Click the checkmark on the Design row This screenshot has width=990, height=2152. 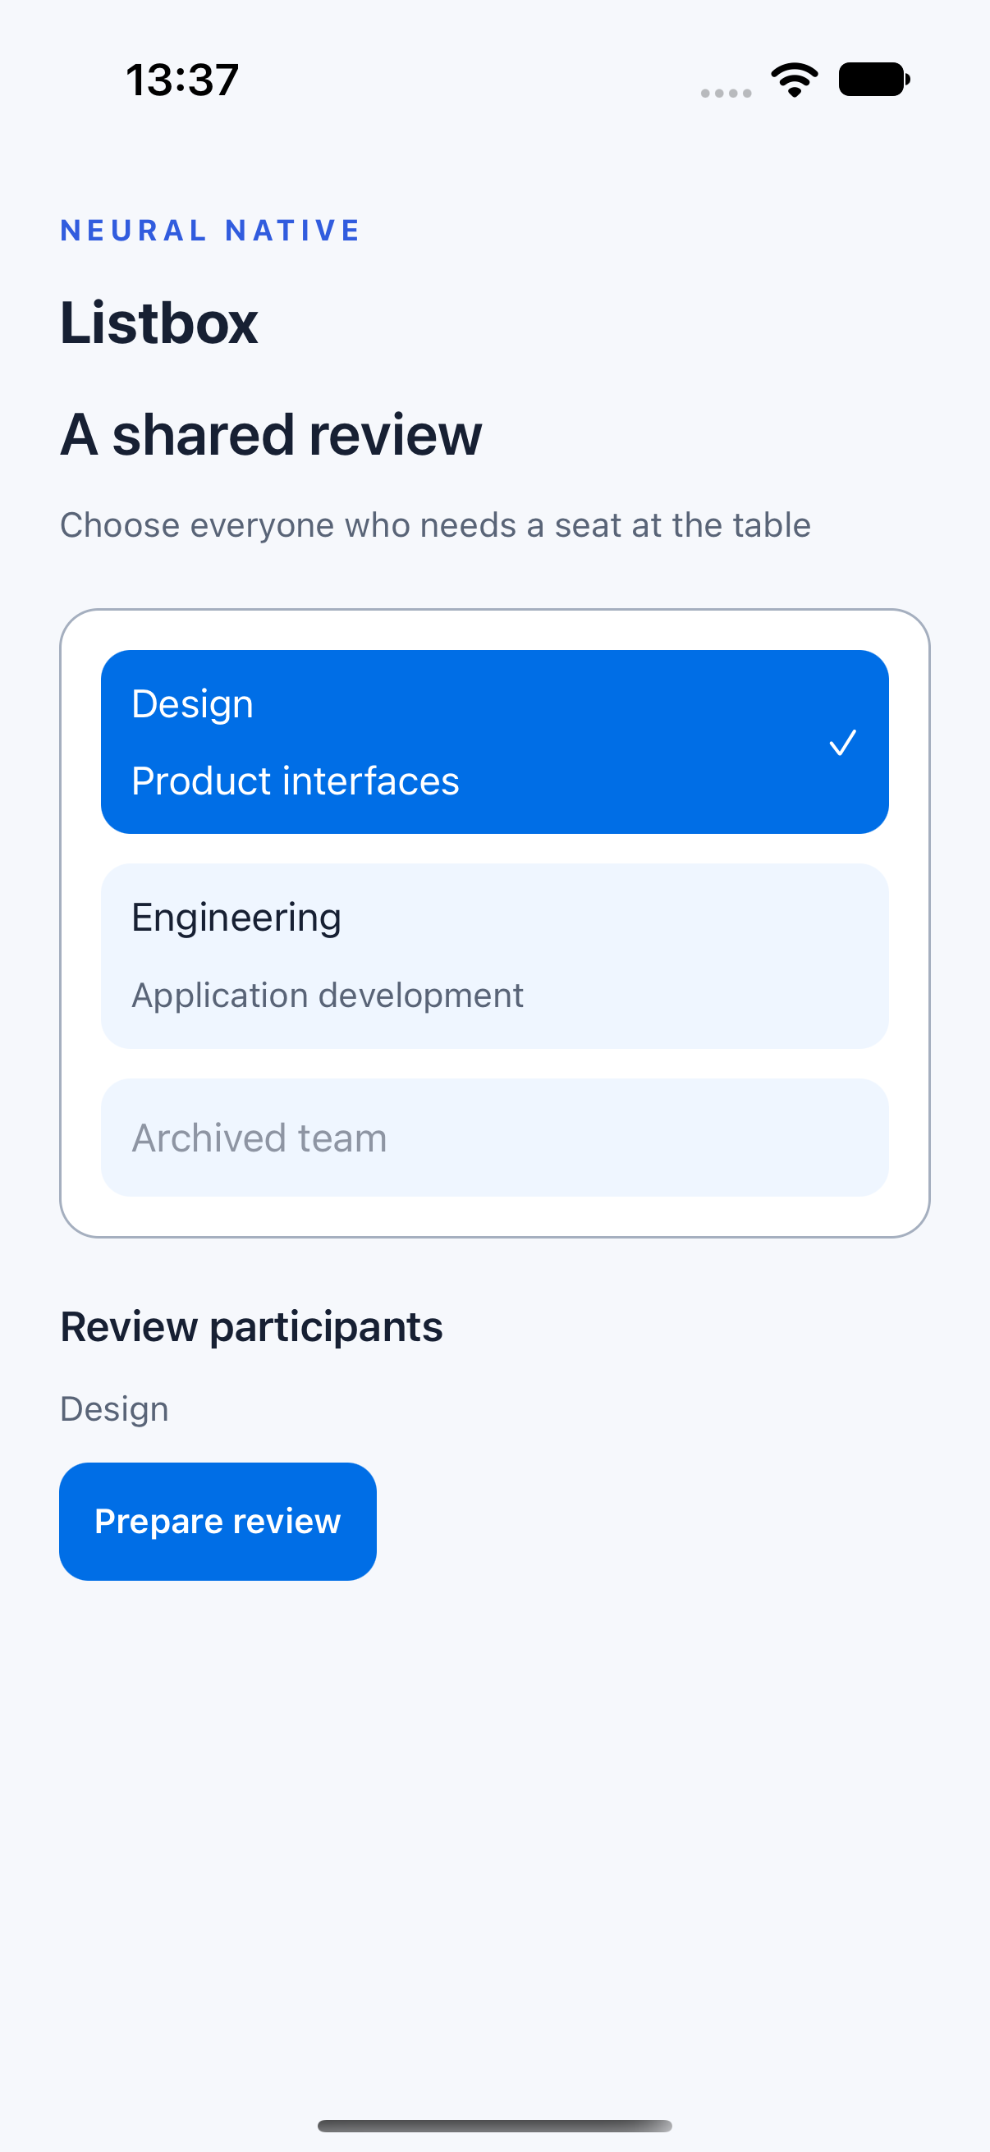(x=843, y=742)
